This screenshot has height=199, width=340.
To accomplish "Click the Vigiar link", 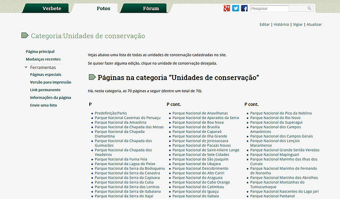I will tap(298, 25).
